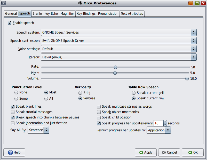The image size is (207, 160).
Task: Open the Speech system dropdown
Action: [119, 33]
